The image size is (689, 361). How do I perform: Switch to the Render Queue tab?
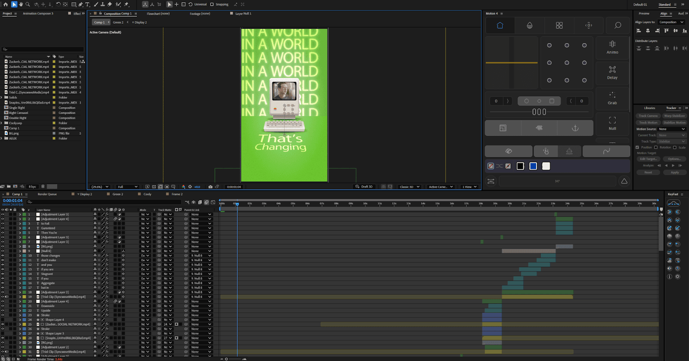[x=47, y=194]
